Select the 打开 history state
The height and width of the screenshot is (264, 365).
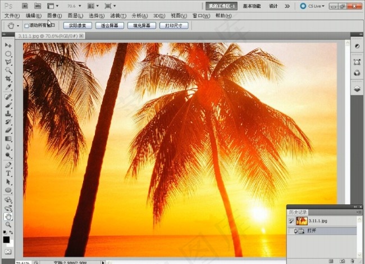coord(312,231)
